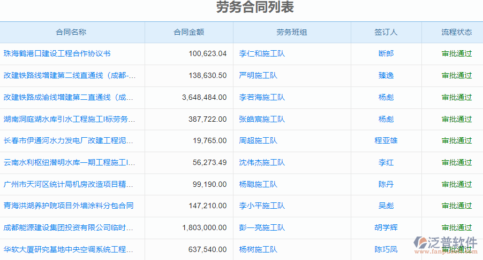Click 彭一亮施工队 team link

[262, 227]
